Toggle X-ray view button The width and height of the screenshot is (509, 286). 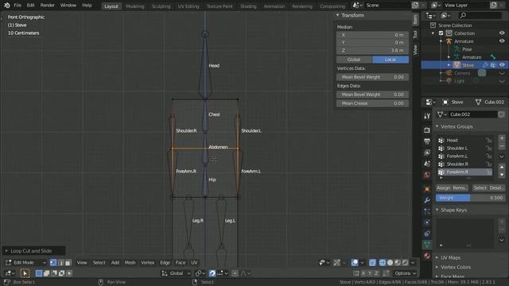(x=372, y=263)
